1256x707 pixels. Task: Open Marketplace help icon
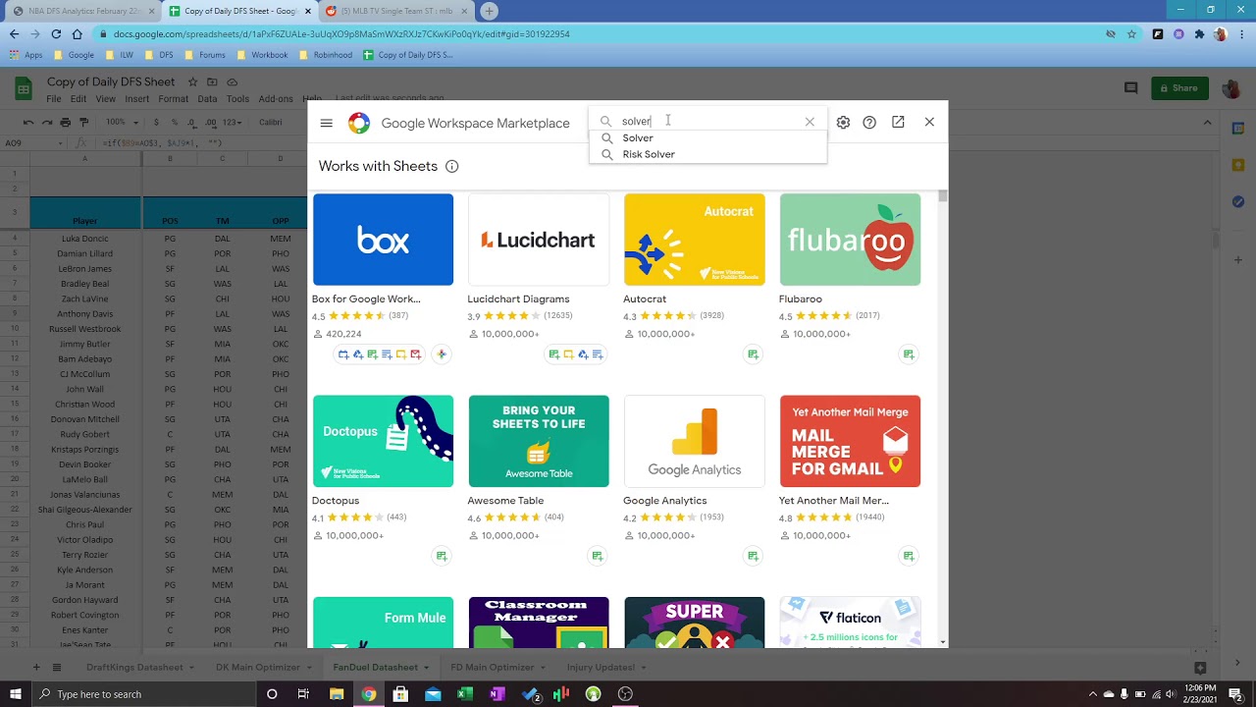(869, 123)
